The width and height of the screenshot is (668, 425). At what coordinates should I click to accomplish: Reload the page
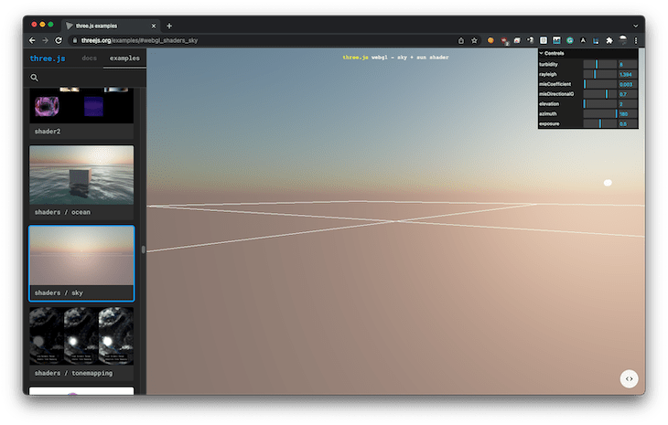tap(59, 40)
